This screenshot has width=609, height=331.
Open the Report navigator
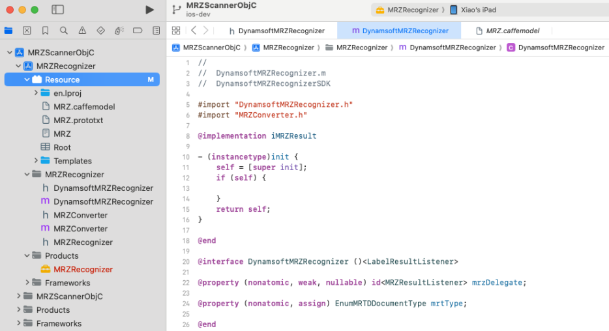[156, 31]
